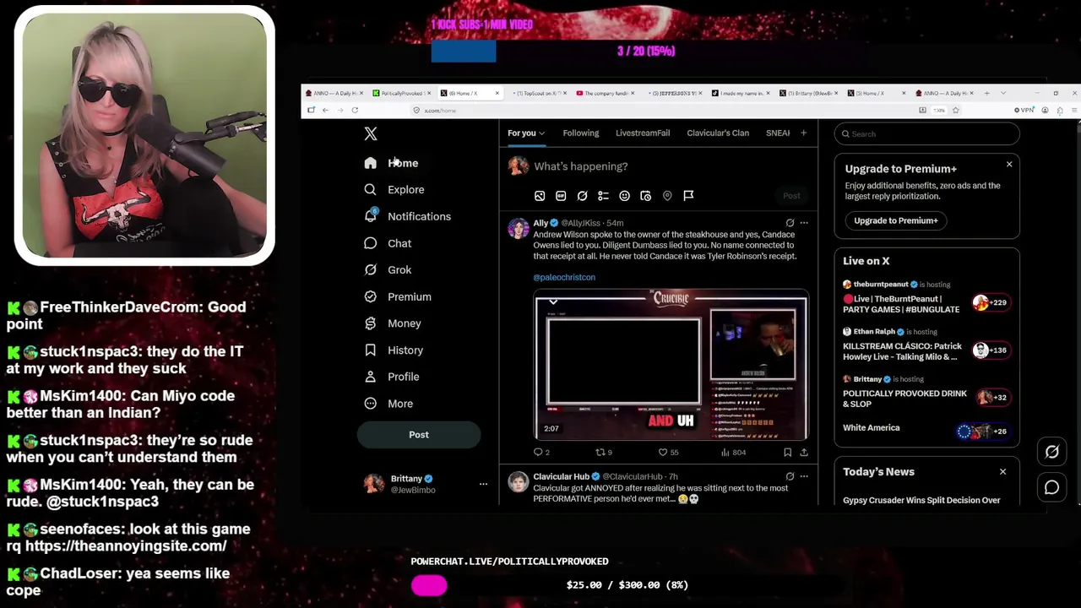Image resolution: width=1081 pixels, height=608 pixels.
Task: Open the Premium badge icon in sidebar
Action: point(370,296)
